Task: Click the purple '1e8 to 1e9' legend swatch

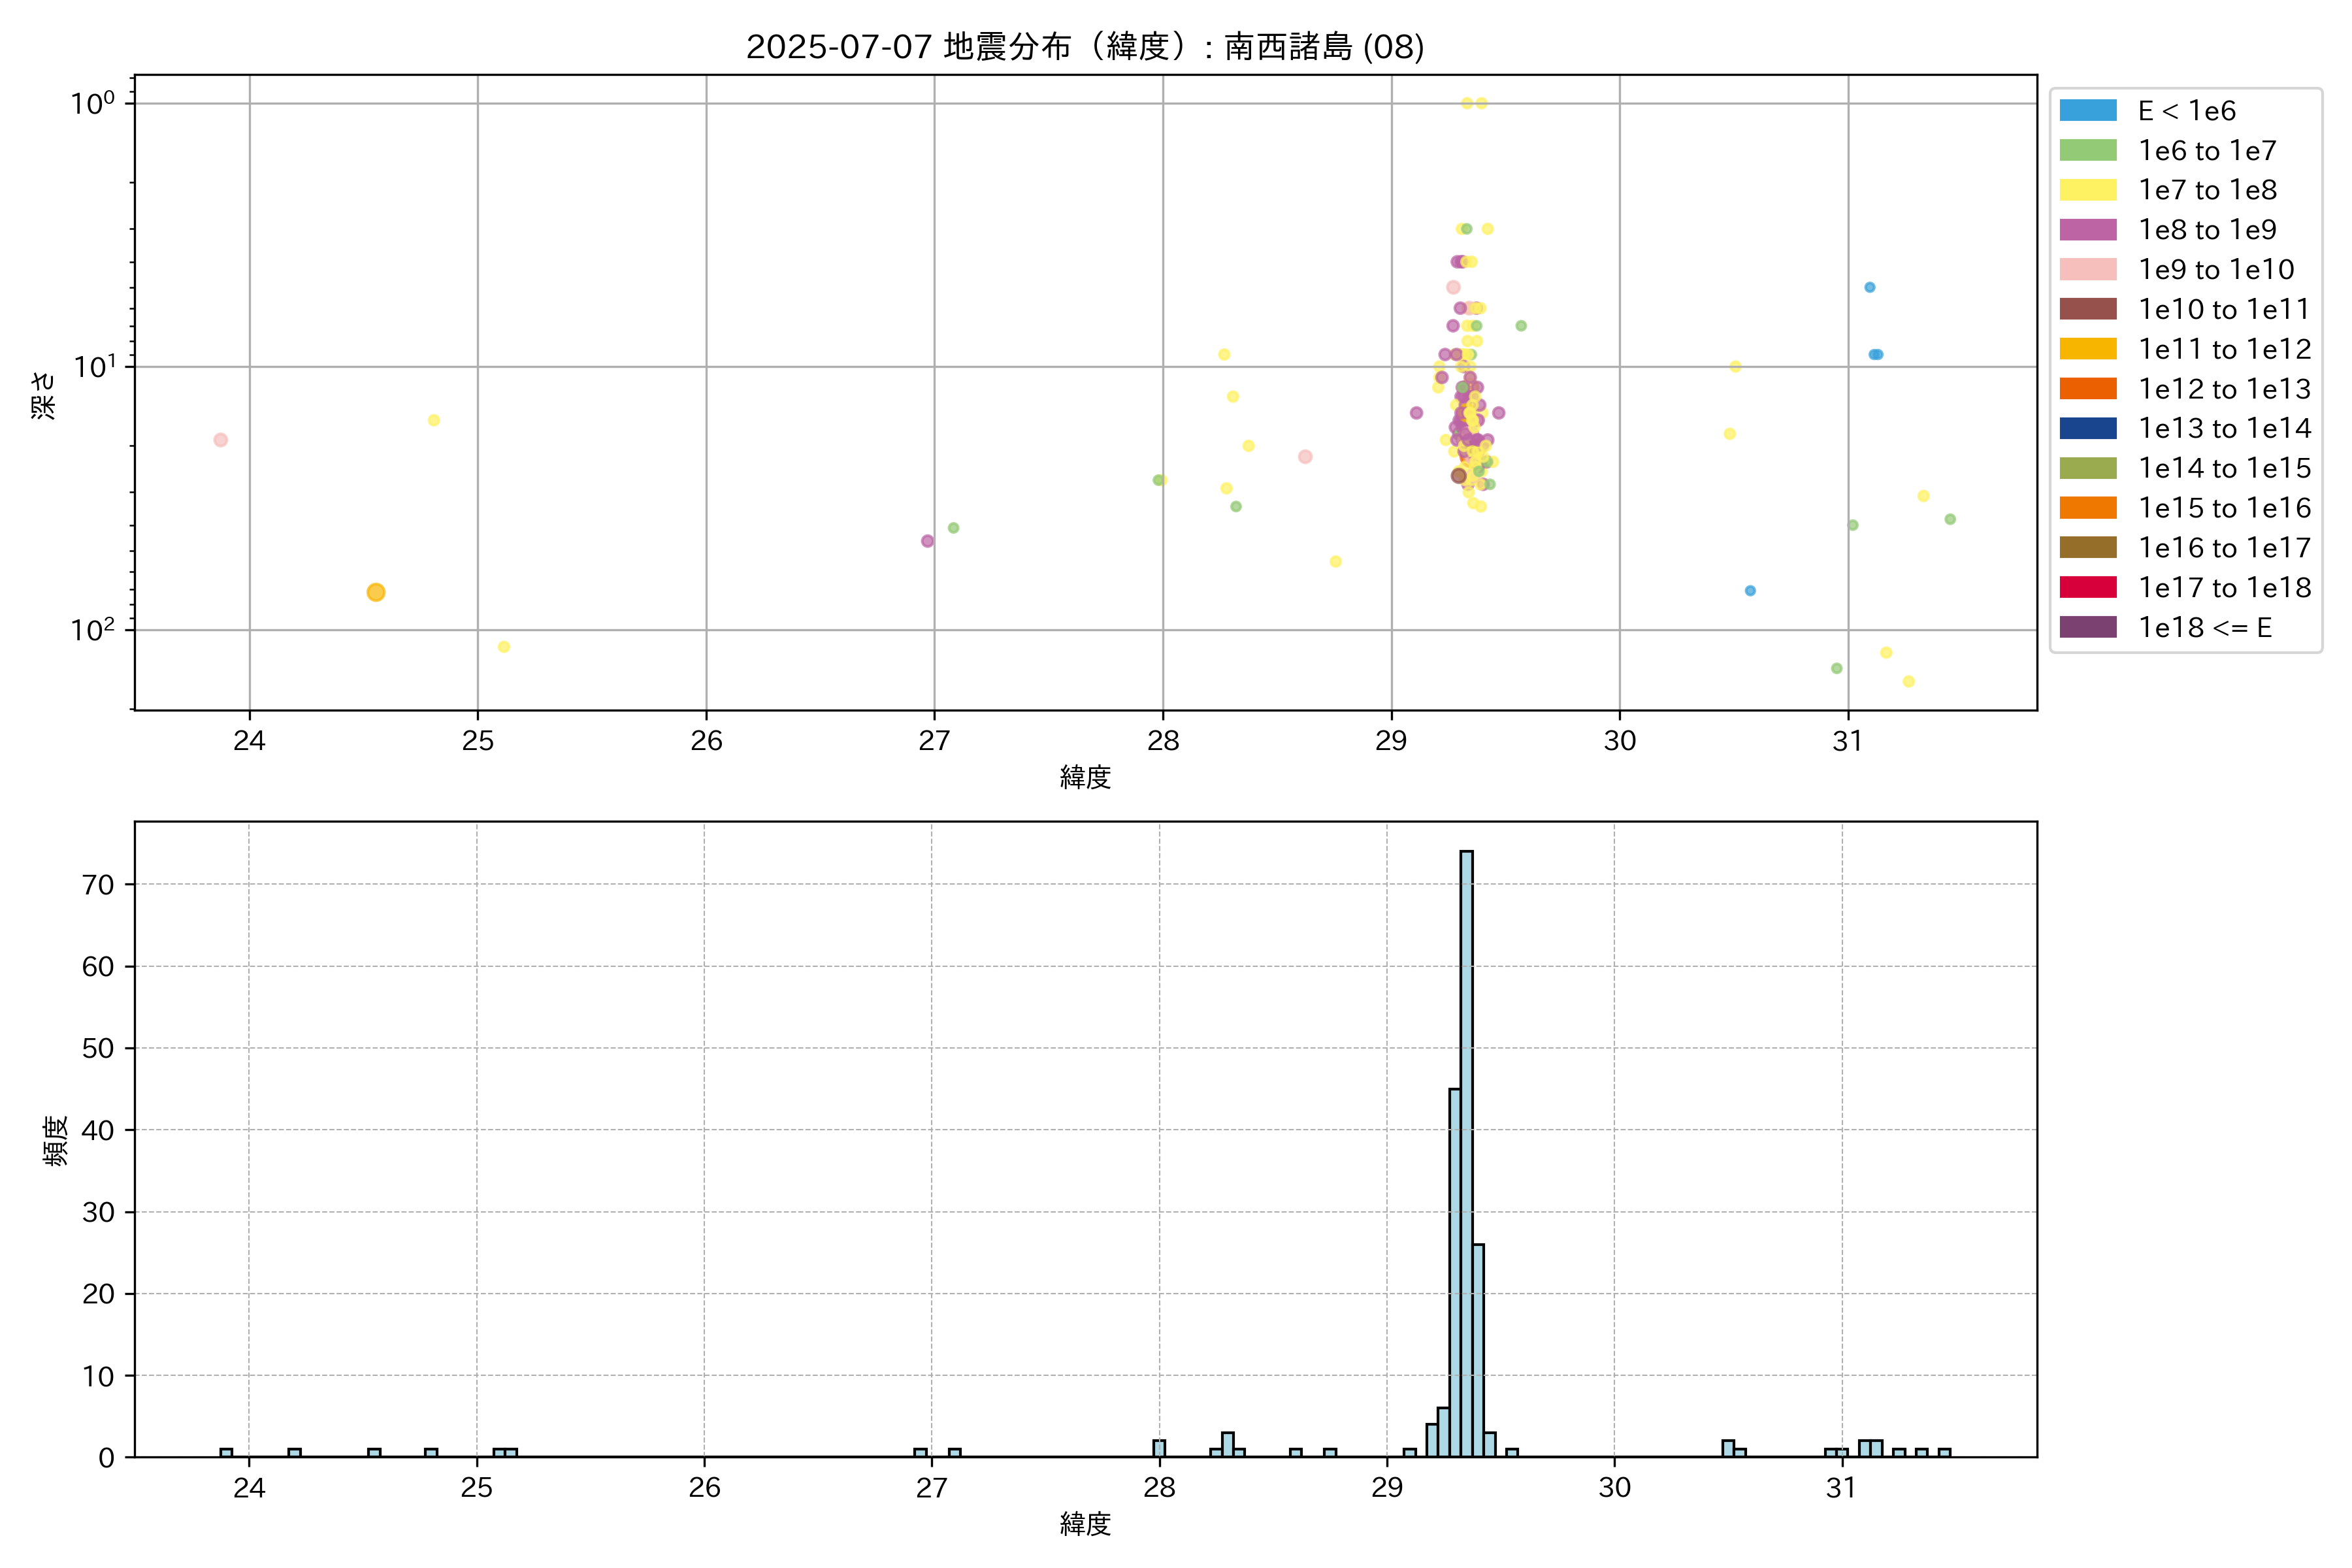Action: pos(2087,230)
